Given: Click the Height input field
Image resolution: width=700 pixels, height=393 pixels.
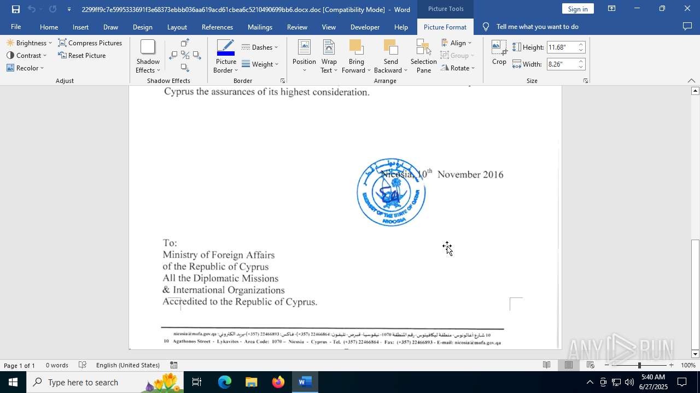Looking at the screenshot, I should coord(562,47).
